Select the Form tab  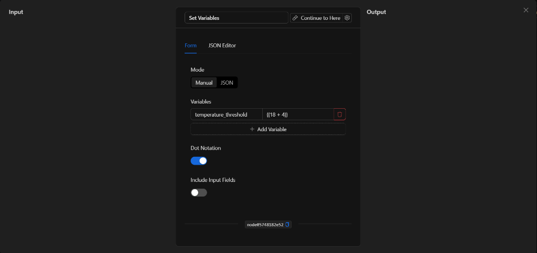(x=190, y=45)
